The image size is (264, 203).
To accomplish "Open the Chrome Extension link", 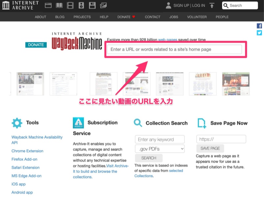I will (x=27, y=151).
